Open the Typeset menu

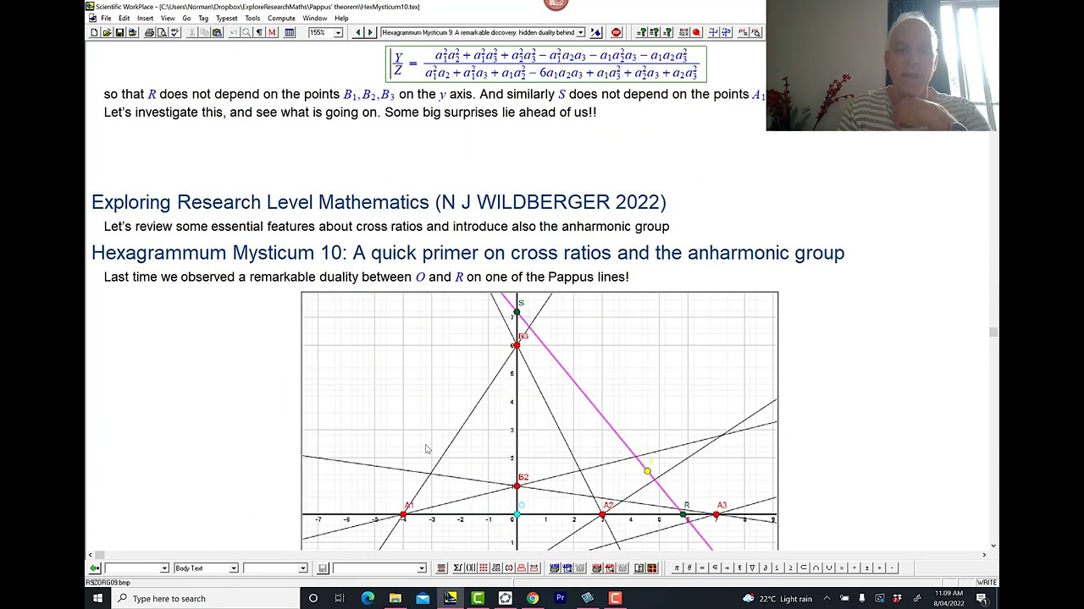click(x=226, y=19)
